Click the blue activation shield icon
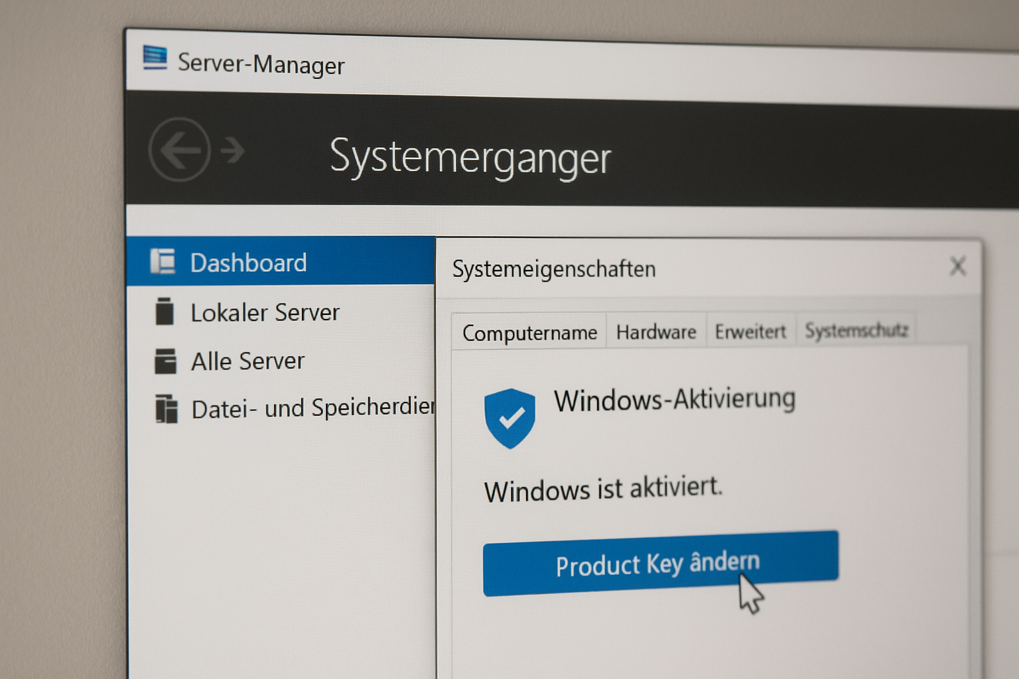The height and width of the screenshot is (679, 1019). point(509,418)
